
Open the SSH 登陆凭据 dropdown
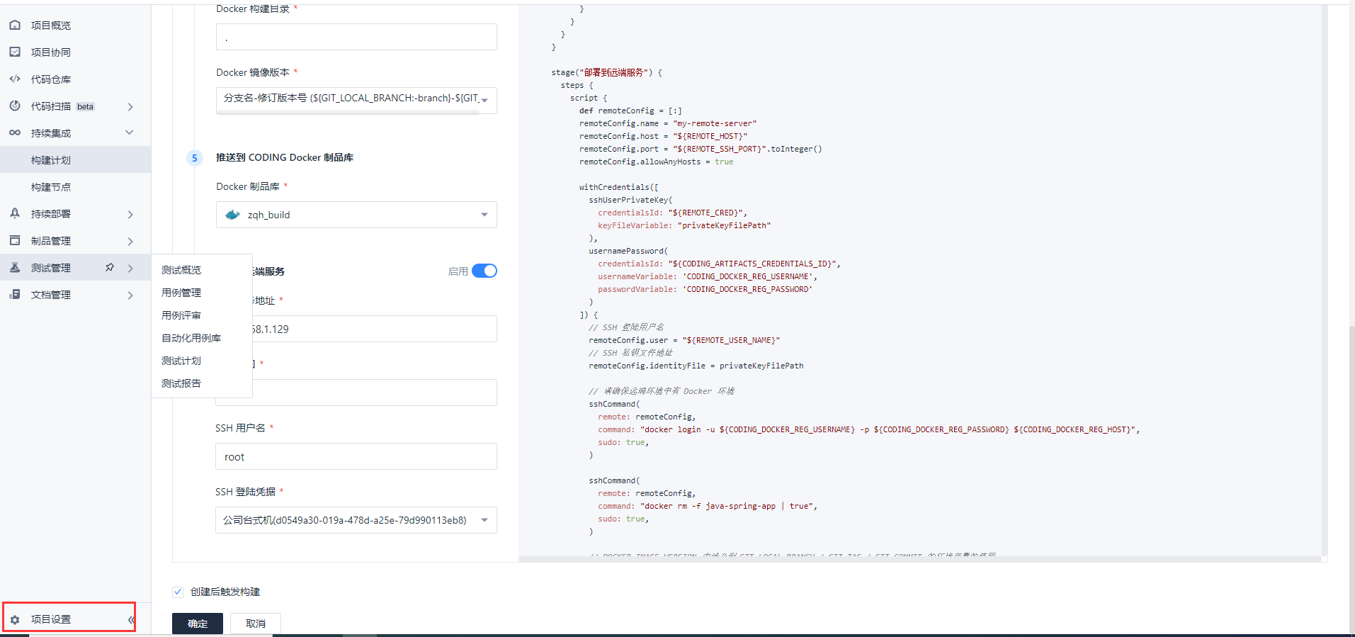(x=356, y=520)
